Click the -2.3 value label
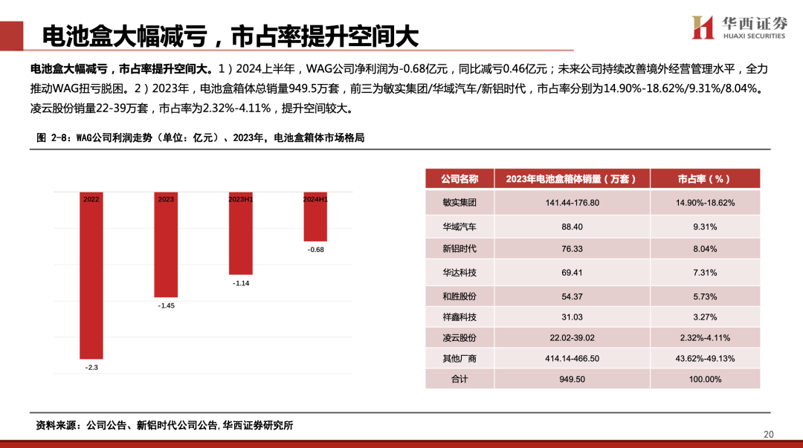 (x=91, y=366)
